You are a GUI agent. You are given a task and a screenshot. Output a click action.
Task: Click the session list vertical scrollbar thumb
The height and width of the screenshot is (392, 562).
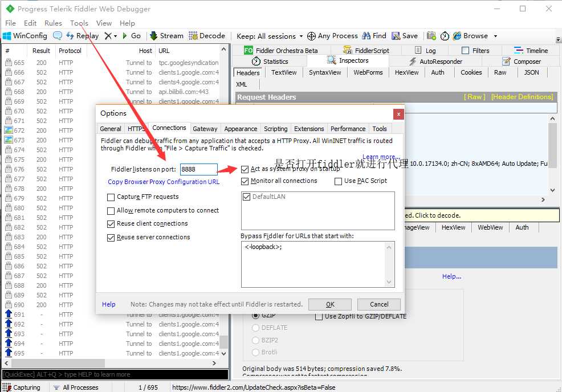coord(223,342)
